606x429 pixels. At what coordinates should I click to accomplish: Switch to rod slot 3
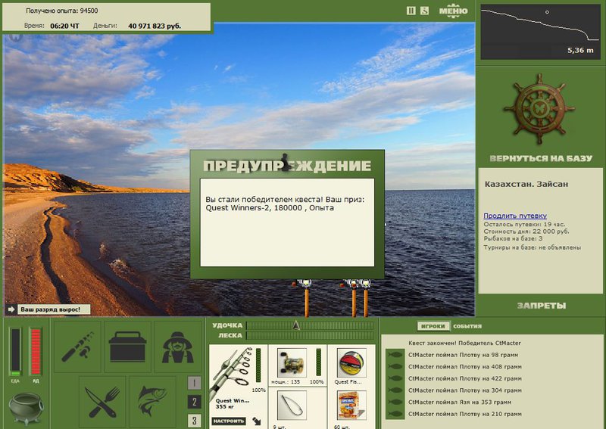(195, 421)
